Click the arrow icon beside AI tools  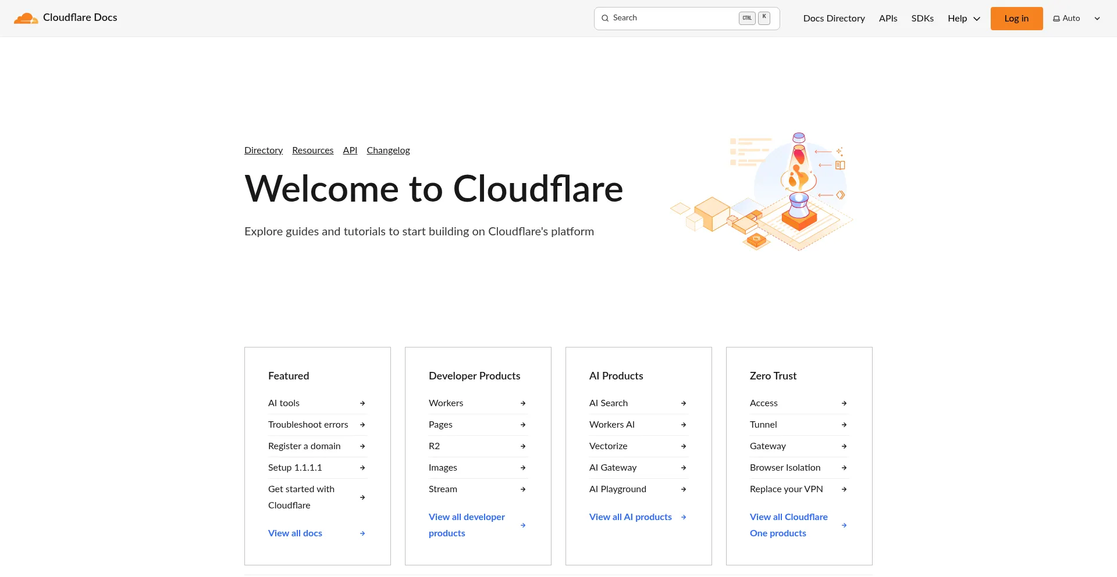(x=362, y=403)
